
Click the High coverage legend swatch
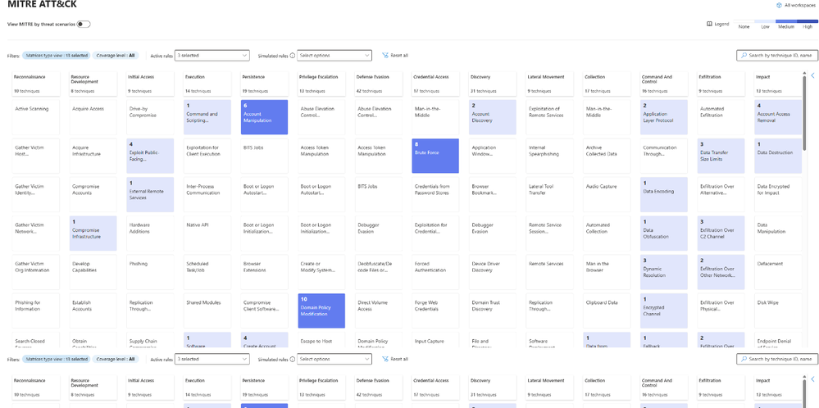[x=808, y=21]
